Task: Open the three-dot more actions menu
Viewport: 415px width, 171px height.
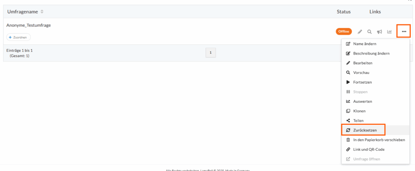Action: tap(404, 32)
